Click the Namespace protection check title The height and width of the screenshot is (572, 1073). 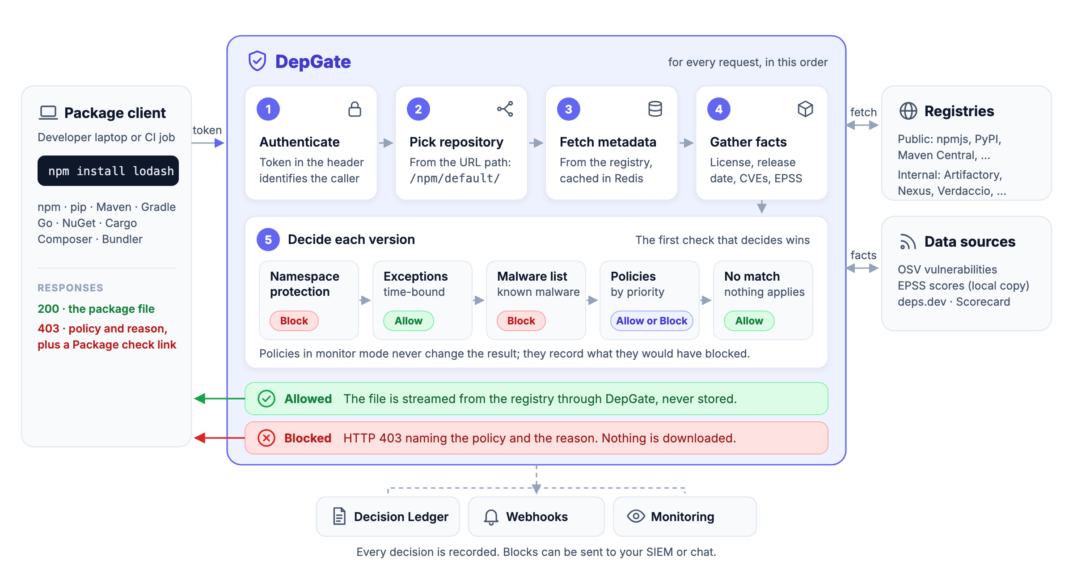pyautogui.click(x=305, y=284)
